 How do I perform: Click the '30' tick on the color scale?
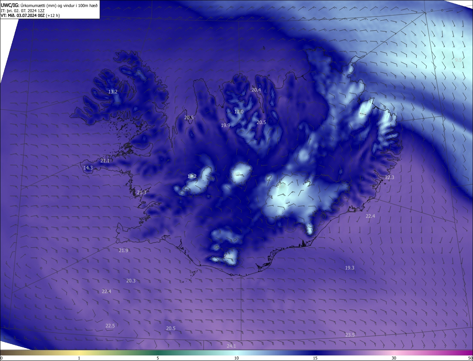[x=394, y=358]
